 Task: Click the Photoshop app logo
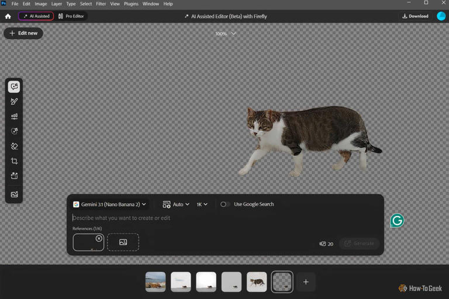(4, 4)
